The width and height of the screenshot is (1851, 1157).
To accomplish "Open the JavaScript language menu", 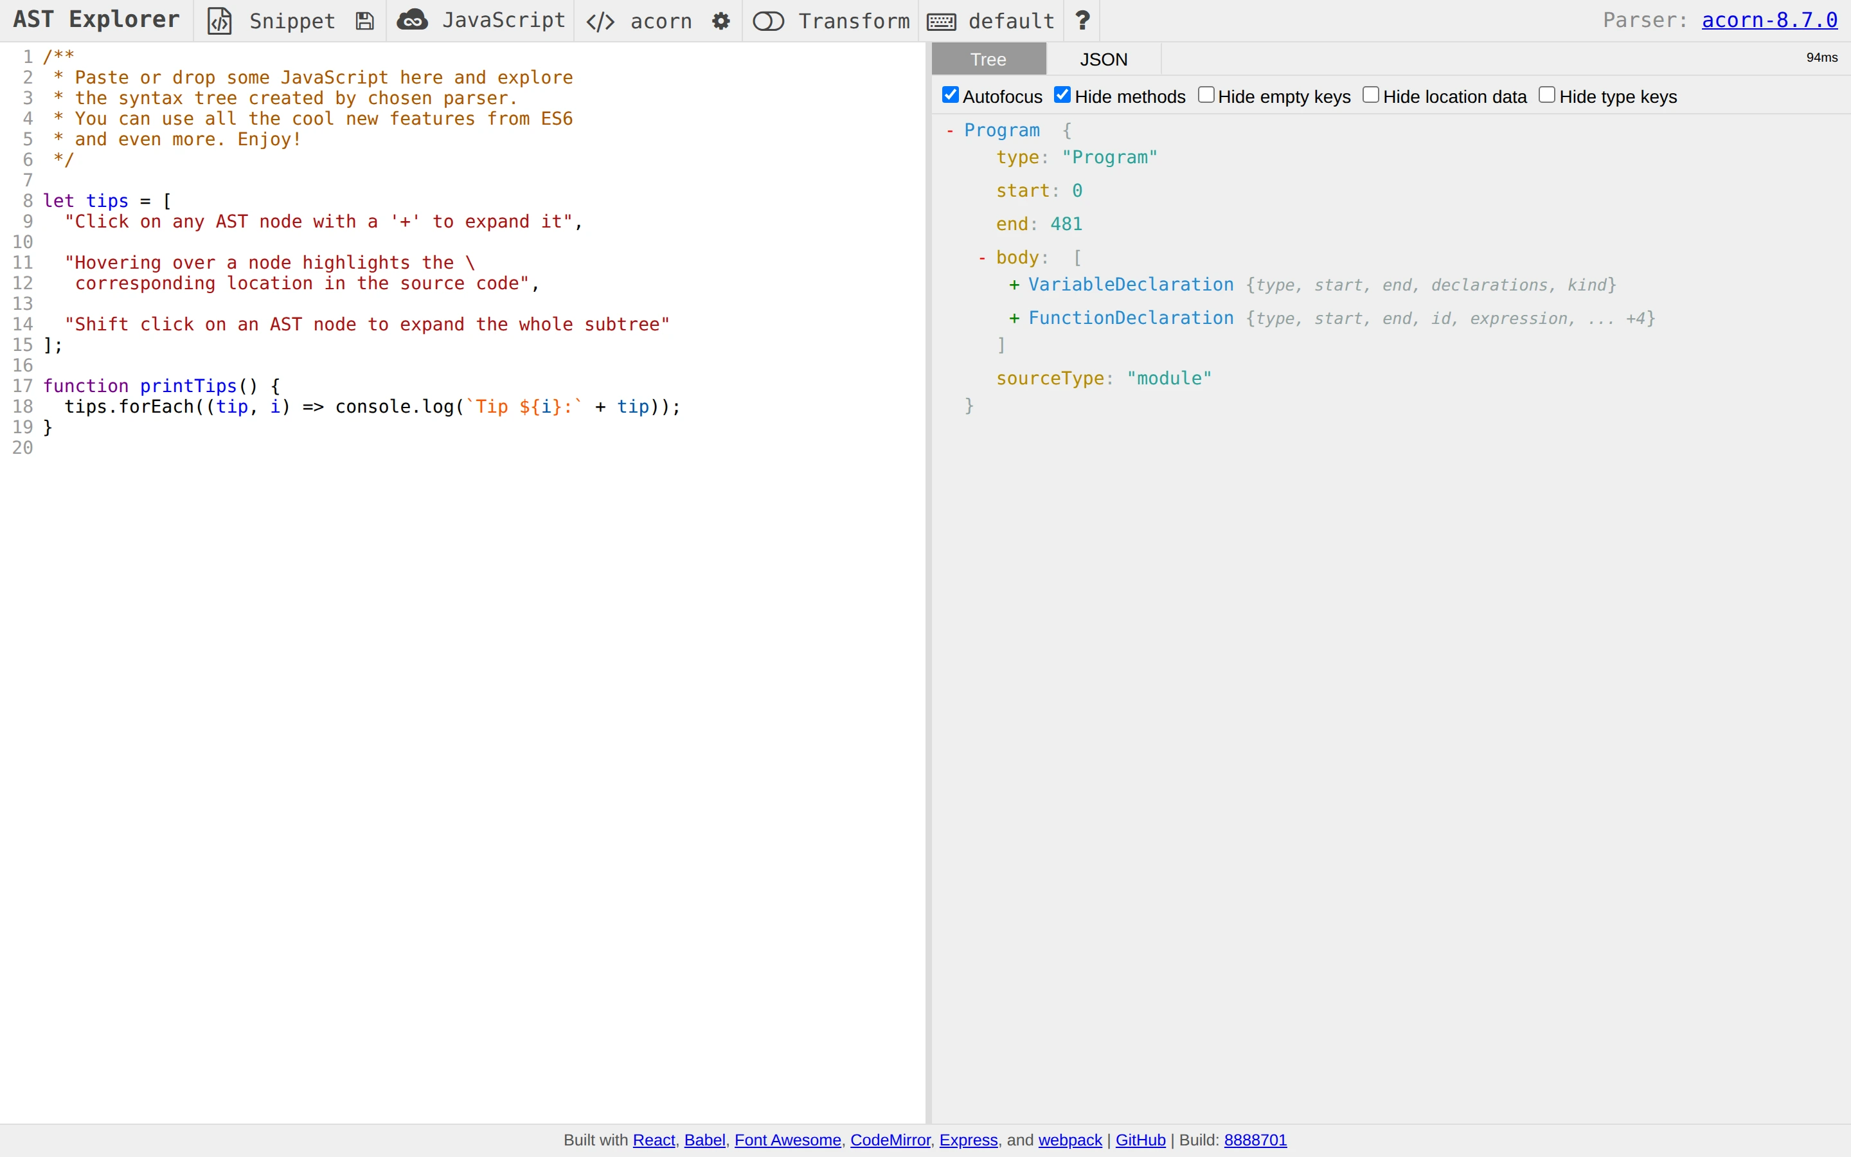I will click(x=503, y=21).
